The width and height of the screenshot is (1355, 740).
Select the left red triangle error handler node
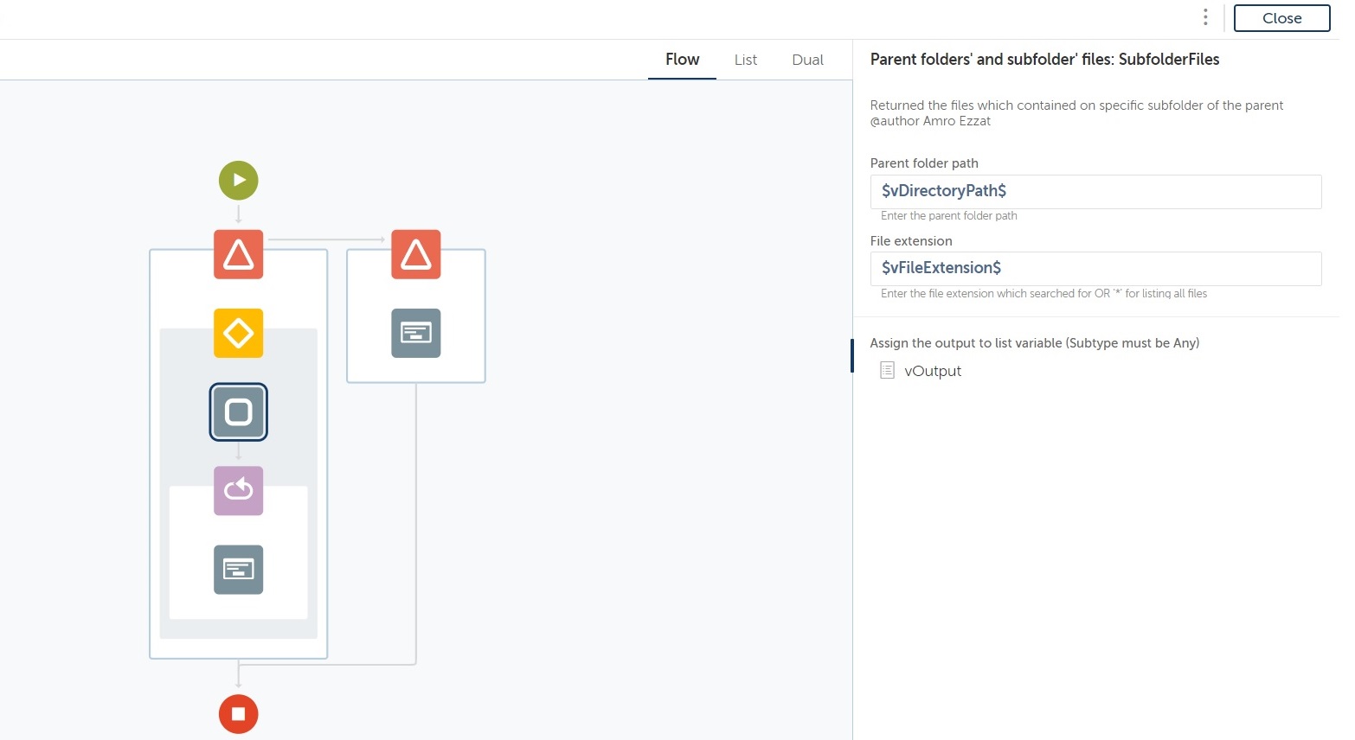[x=239, y=254]
